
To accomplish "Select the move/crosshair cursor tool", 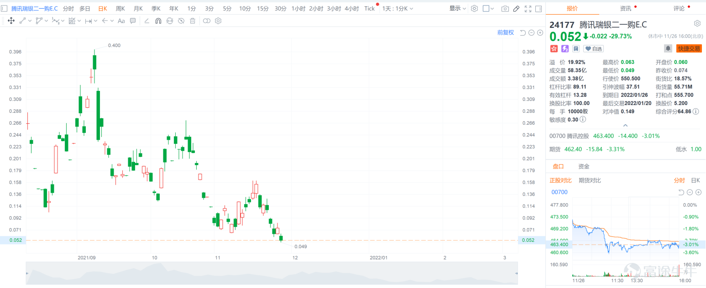I will tap(11, 21).
